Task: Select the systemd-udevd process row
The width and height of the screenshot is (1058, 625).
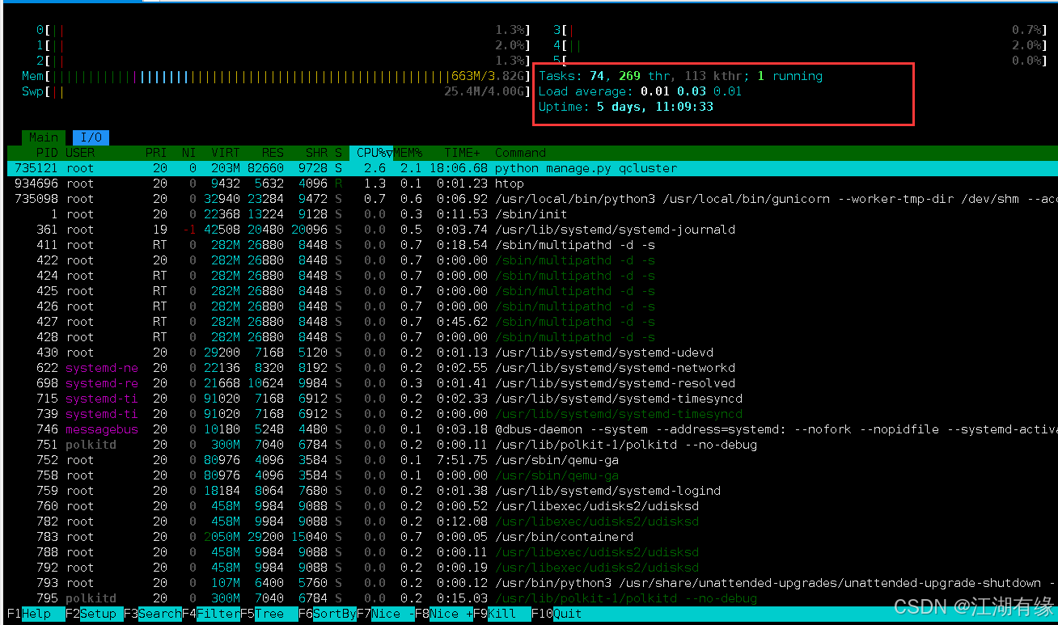Action: point(532,353)
